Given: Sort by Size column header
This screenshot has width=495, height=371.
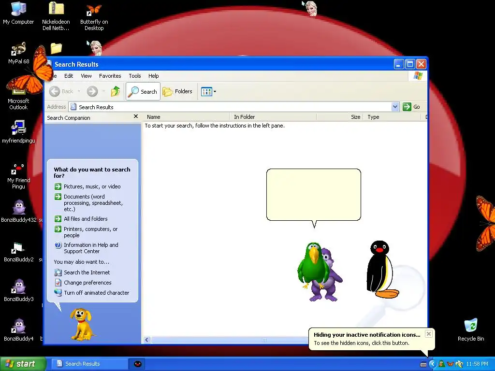Looking at the screenshot, I should tap(340, 117).
